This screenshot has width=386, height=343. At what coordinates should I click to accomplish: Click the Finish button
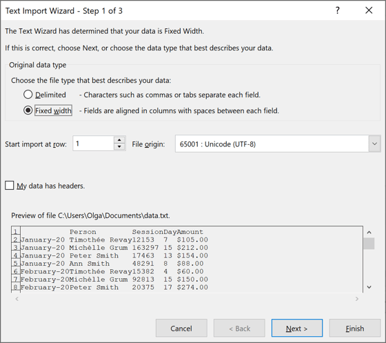[x=355, y=328]
